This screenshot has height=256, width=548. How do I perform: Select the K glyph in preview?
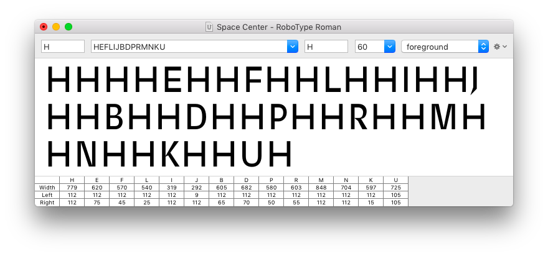click(x=170, y=153)
